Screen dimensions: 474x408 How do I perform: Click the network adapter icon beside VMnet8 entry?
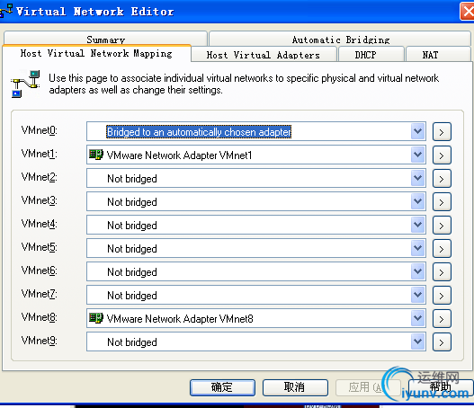pyautogui.click(x=96, y=318)
